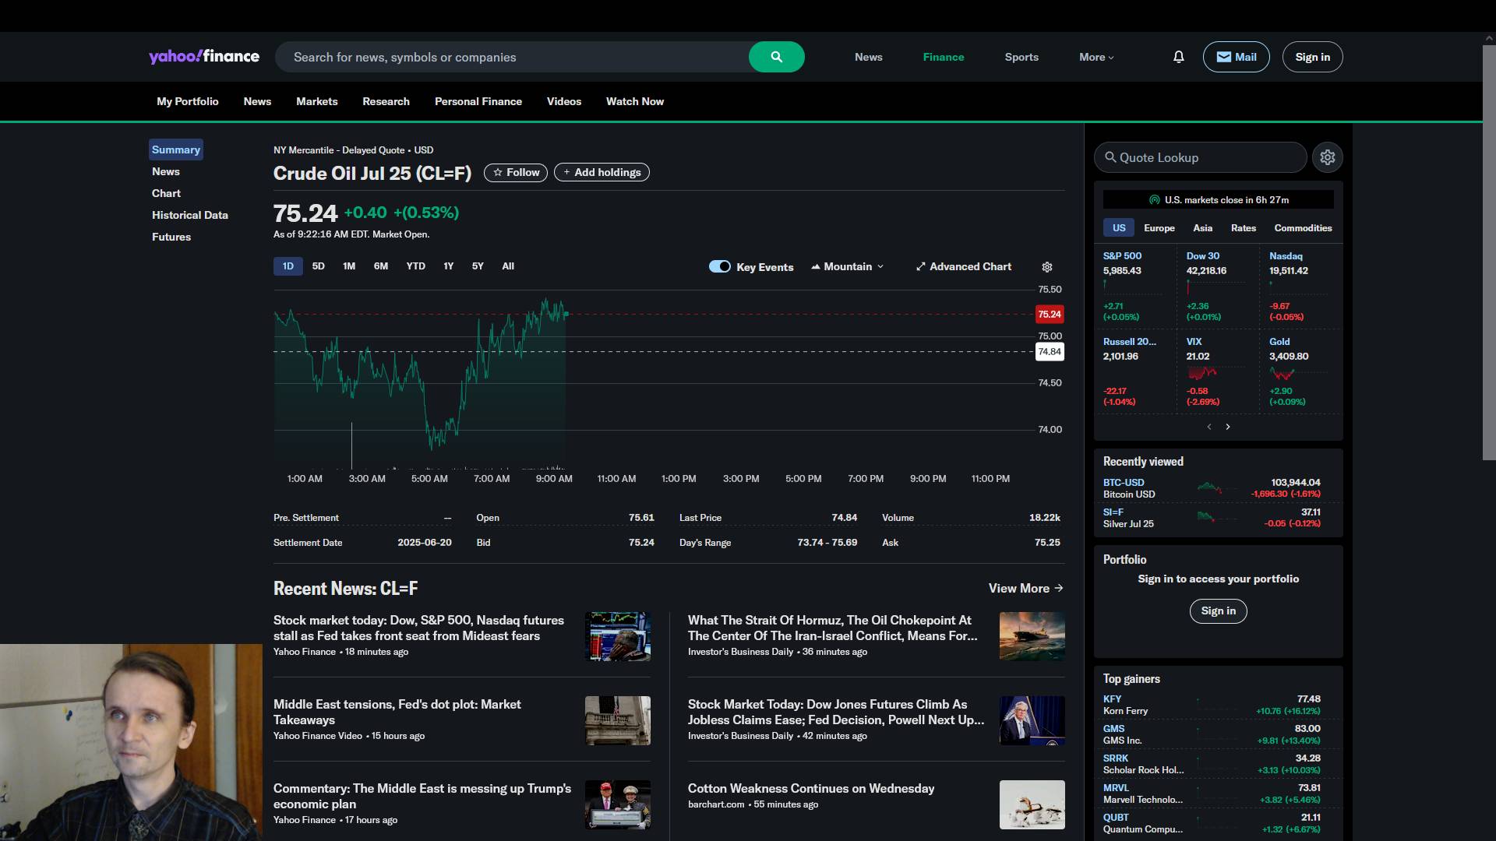Open Mail via envelope button
This screenshot has width=1496, height=841.
point(1236,57)
